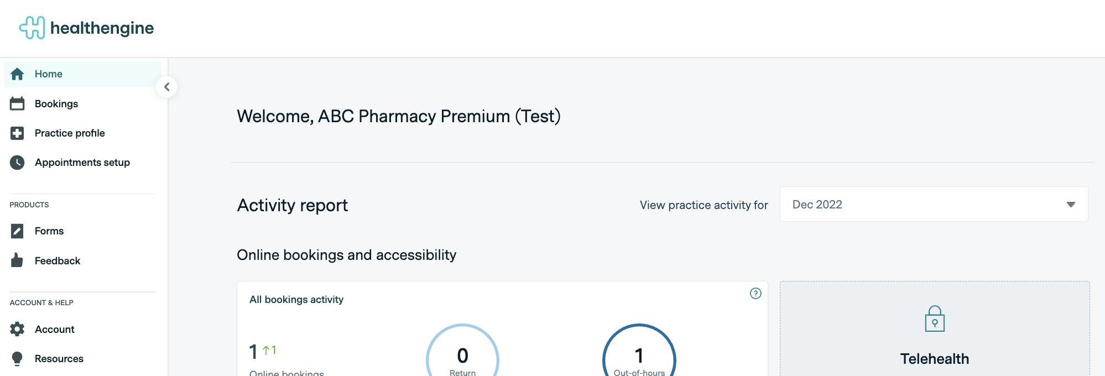Screen dimensions: 1105x376
Task: Click the Feedback thumbs-up icon
Action: point(17,260)
